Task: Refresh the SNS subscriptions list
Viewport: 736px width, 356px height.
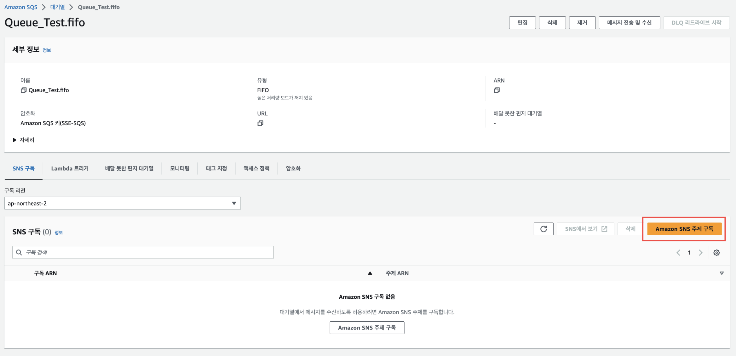Action: click(x=543, y=229)
